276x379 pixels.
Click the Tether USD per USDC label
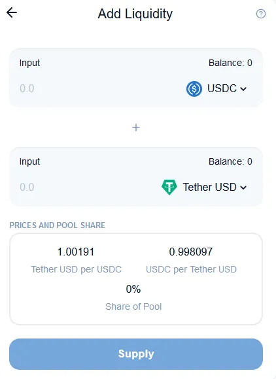77,269
